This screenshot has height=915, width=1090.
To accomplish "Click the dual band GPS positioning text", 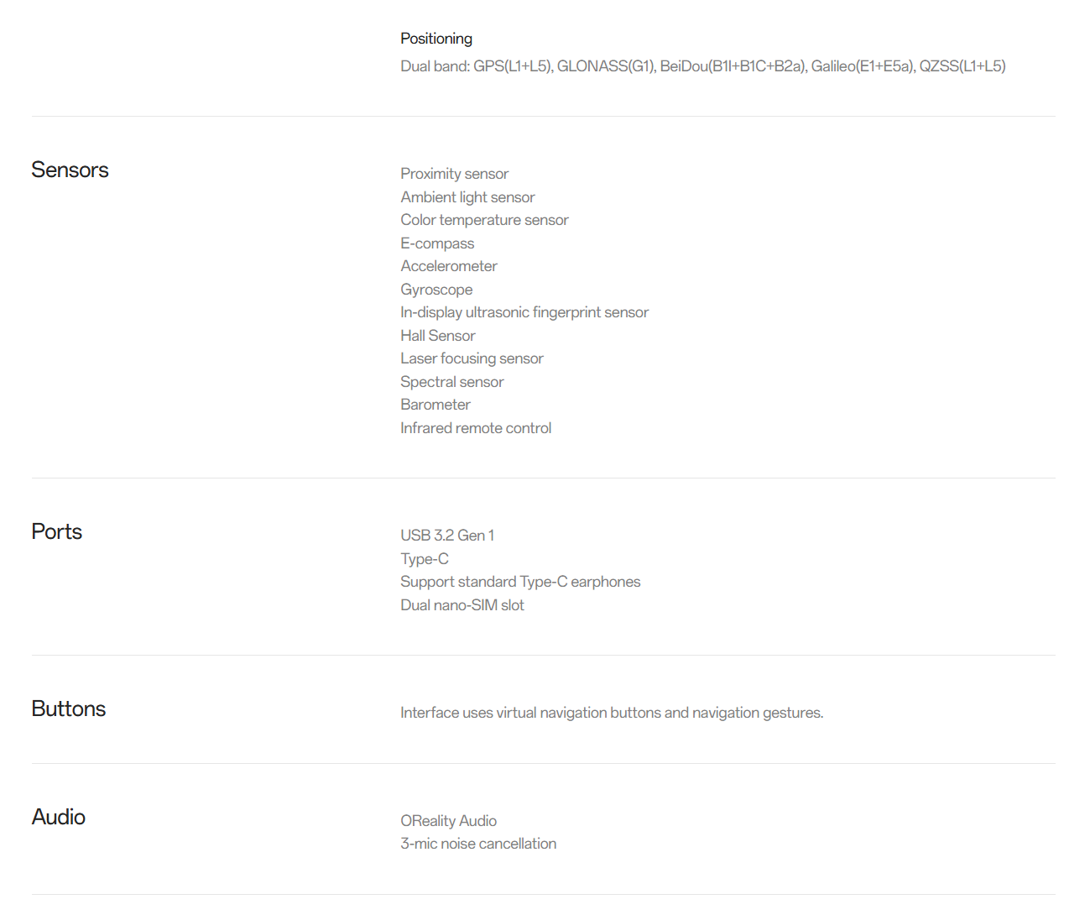I will click(702, 66).
